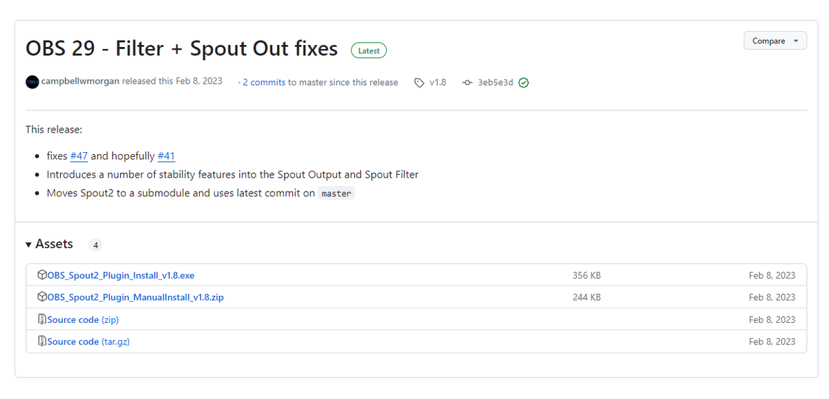Download OBS_Spout2_Plugin_Install_v1.8.exe
This screenshot has width=829, height=399.
click(121, 275)
